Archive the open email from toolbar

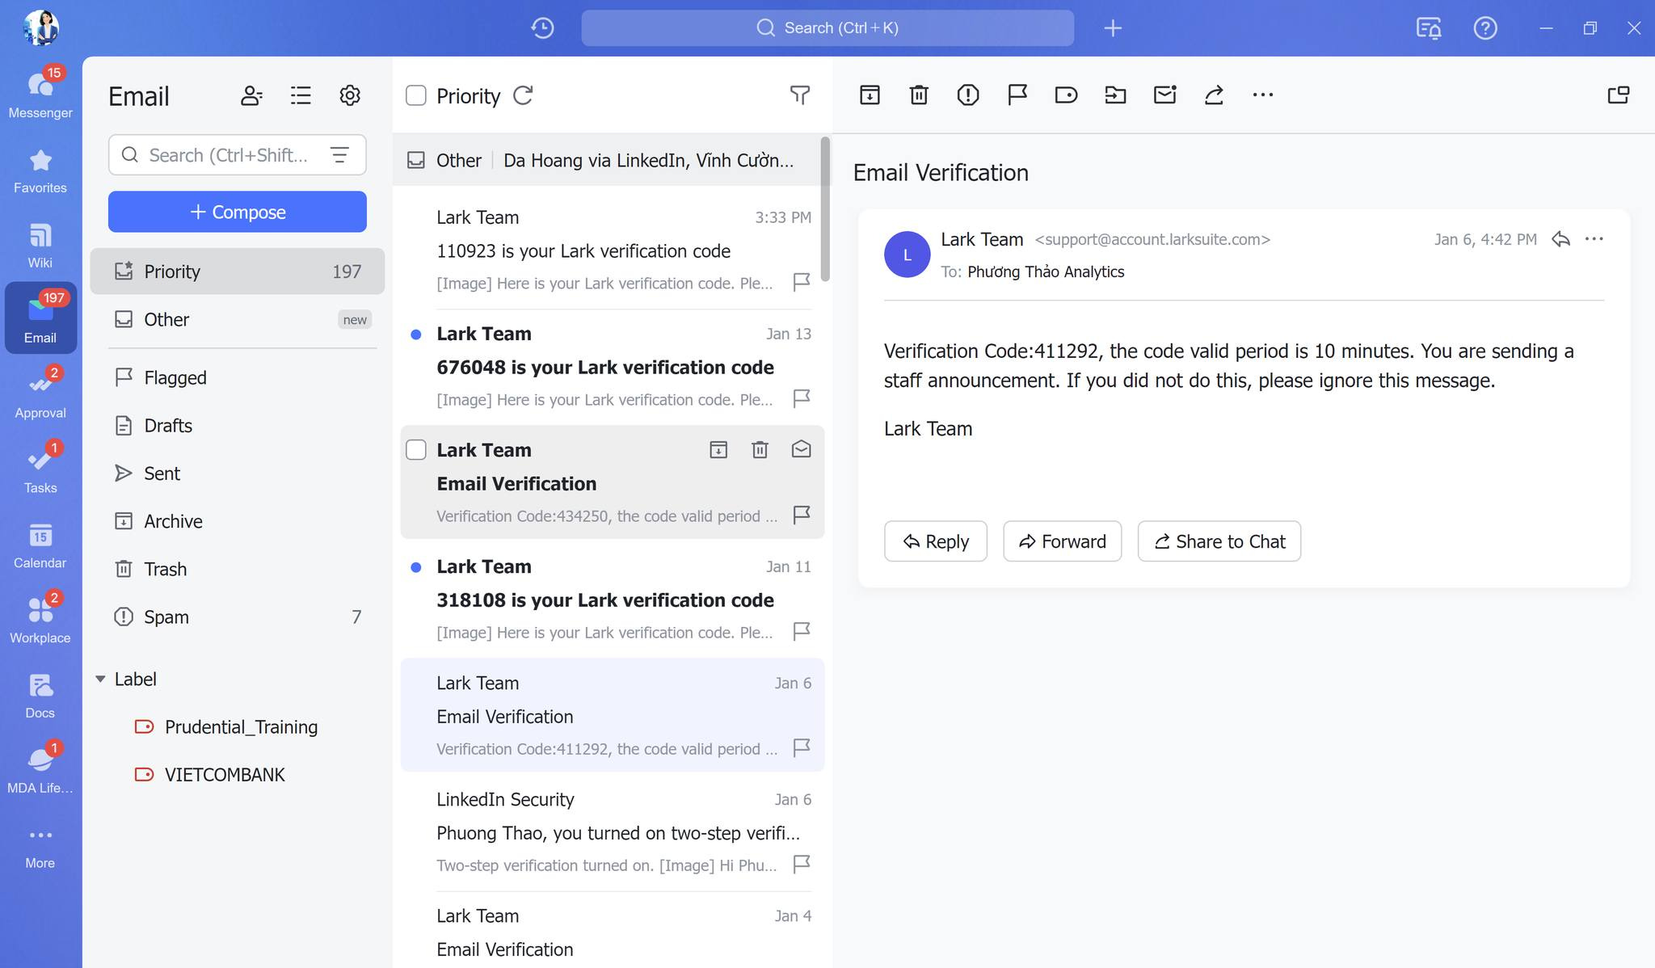(870, 95)
